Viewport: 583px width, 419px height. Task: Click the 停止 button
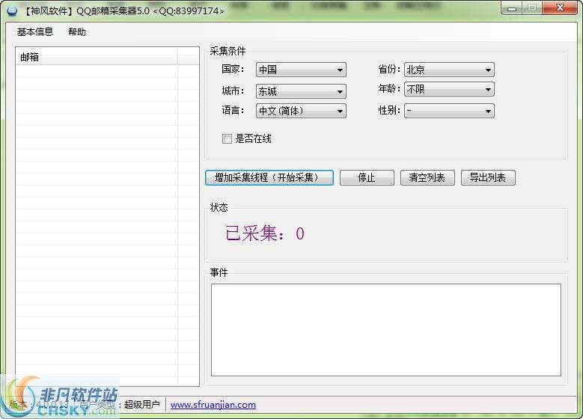[367, 178]
